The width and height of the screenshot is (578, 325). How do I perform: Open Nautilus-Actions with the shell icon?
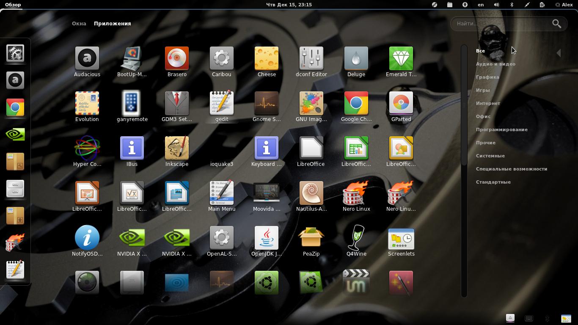tap(311, 196)
